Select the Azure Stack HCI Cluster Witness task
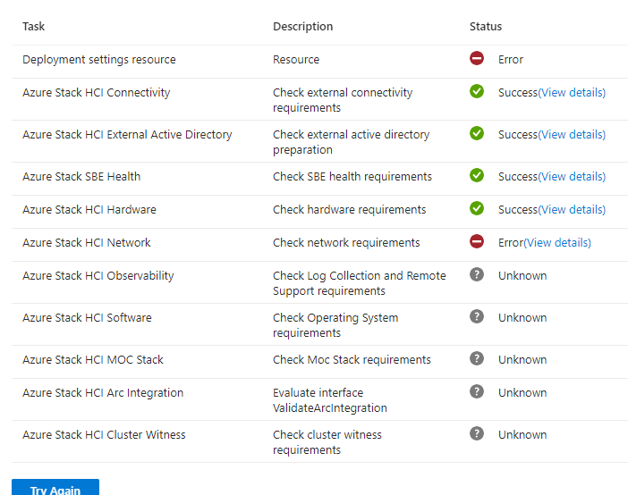The height and width of the screenshot is (495, 628). 104,435
